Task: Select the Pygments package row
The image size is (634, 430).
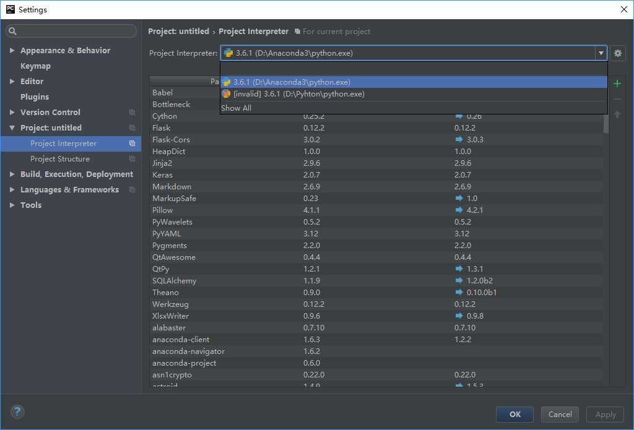Action: [x=376, y=245]
